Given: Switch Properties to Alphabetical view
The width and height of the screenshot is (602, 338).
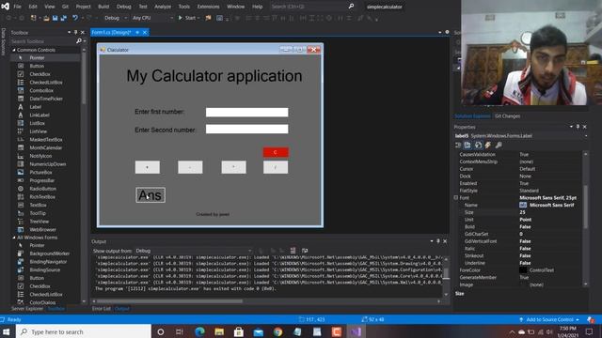Looking at the screenshot, I should pyautogui.click(x=467, y=146).
